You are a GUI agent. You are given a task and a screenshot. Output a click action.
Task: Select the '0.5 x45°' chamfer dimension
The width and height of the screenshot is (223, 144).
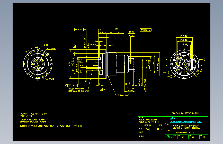[93, 45]
